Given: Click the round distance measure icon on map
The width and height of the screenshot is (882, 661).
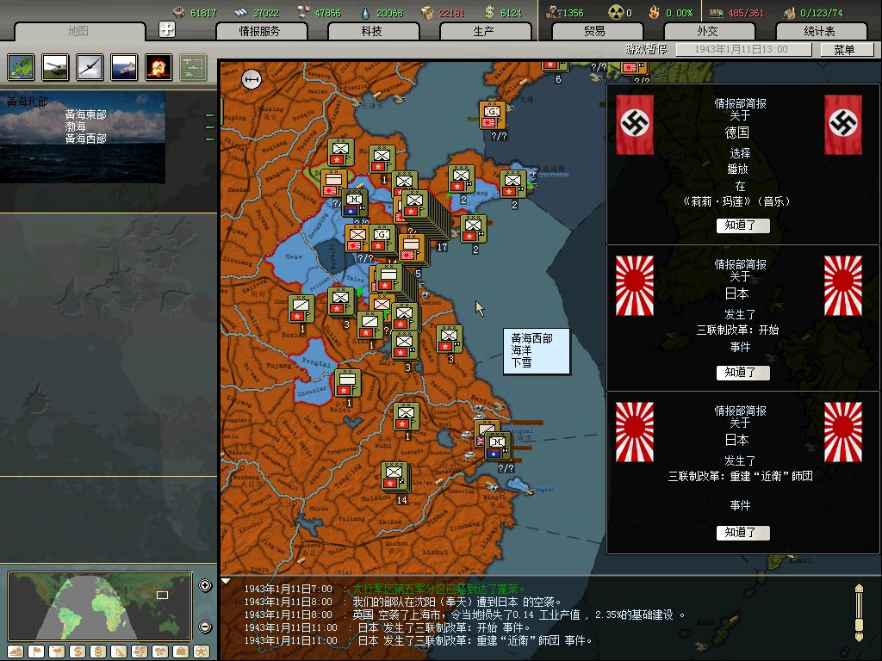Looking at the screenshot, I should click(x=252, y=79).
